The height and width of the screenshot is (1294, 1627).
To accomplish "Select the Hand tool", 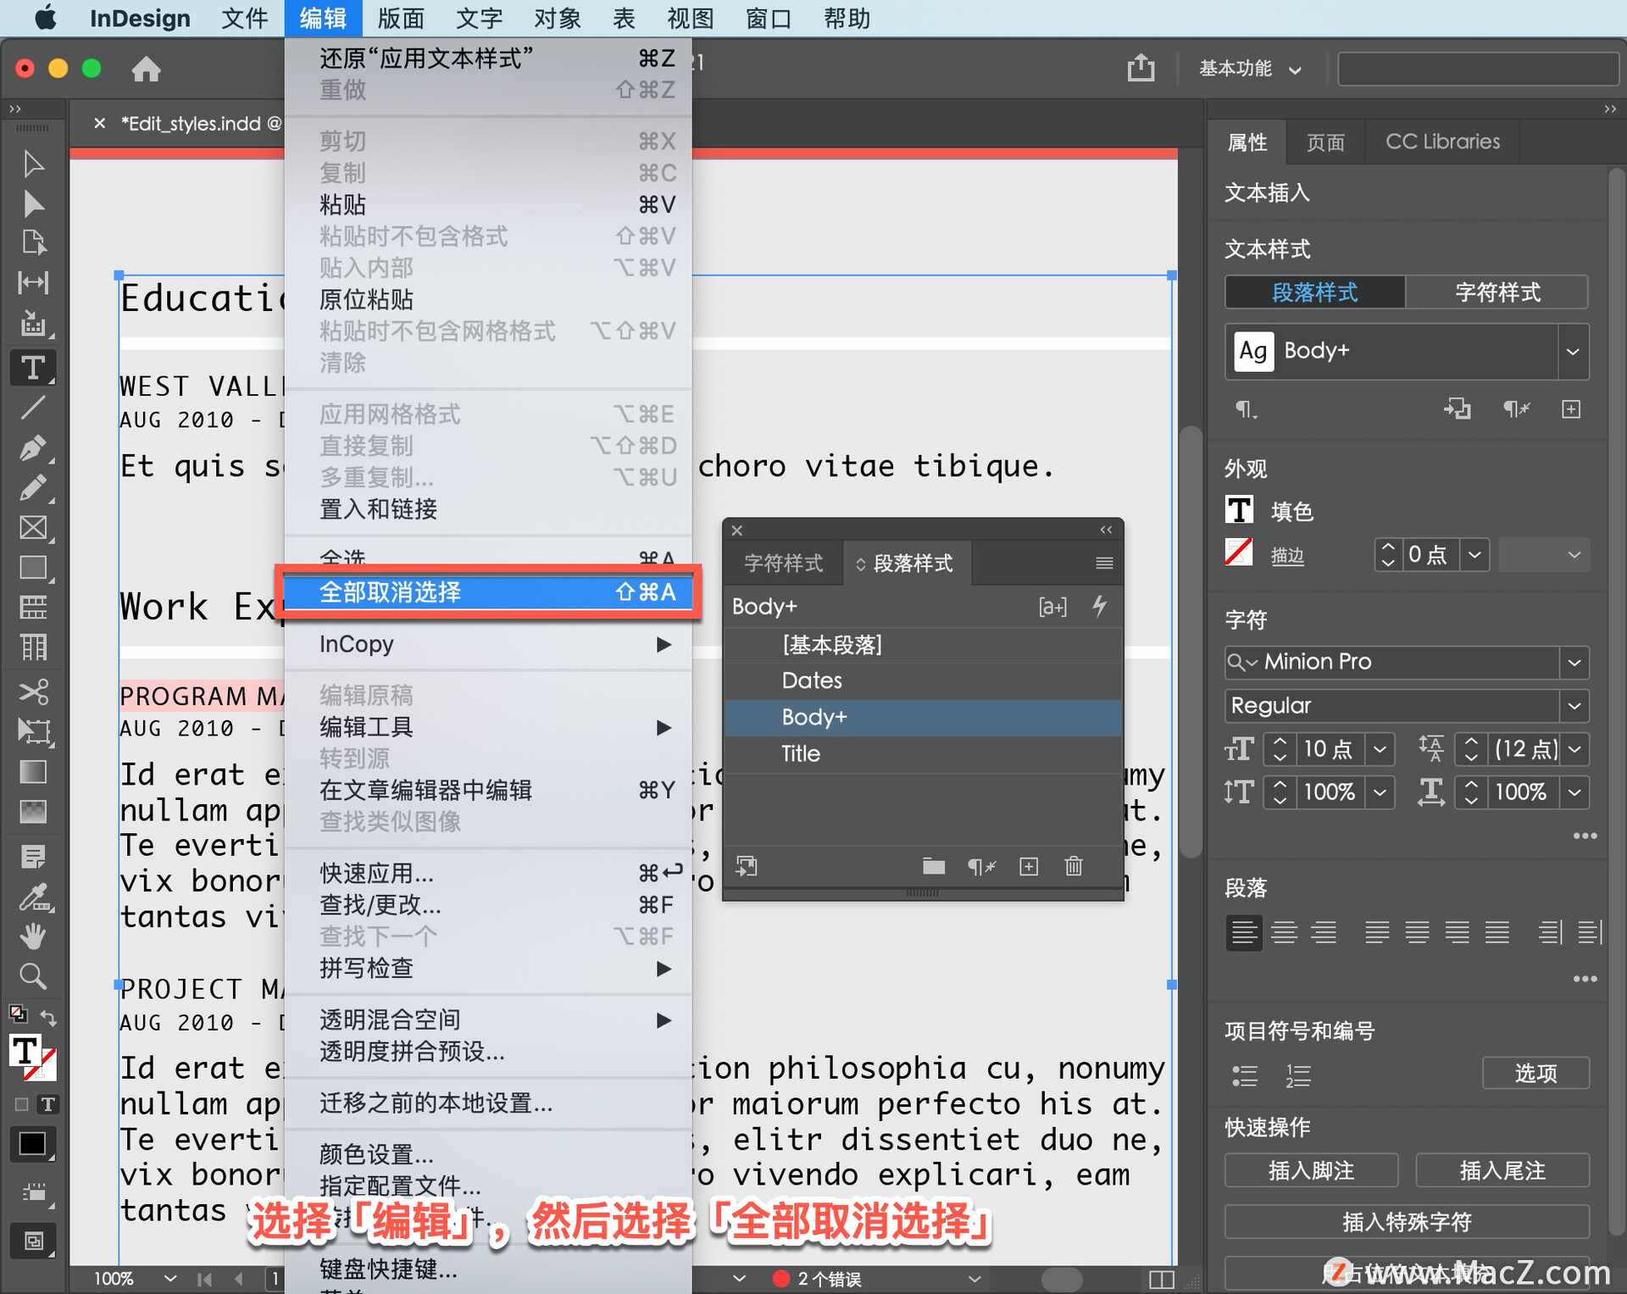I will coord(32,936).
